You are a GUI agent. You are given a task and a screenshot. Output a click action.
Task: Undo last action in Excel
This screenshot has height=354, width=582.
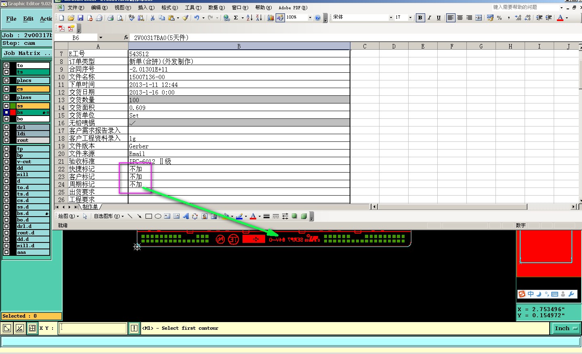[x=196, y=18]
